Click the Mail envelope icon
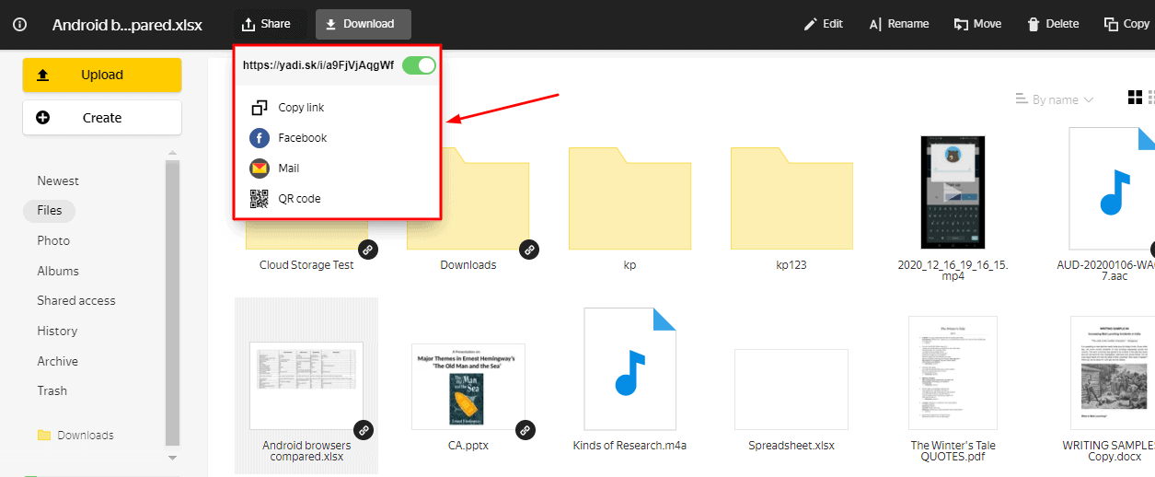 coord(260,169)
